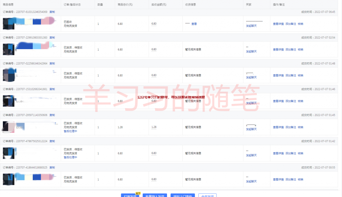This screenshot has height=197, width=342.
Task: Open 查看详情 for the 06:45 order
Action: coord(278,24)
